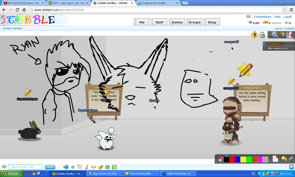Pick the gray color swatch
295x177 pixels.
coord(265,159)
